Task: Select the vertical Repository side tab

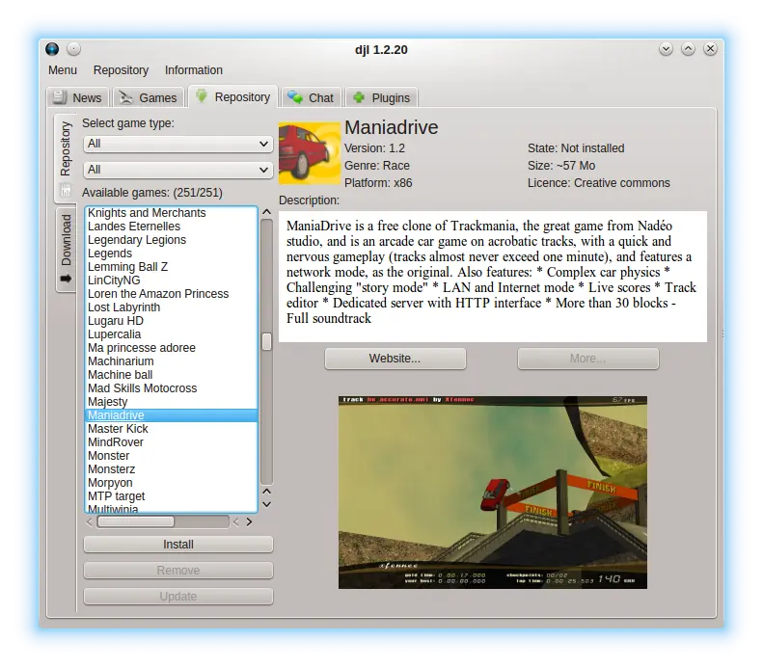Action: coord(66,158)
